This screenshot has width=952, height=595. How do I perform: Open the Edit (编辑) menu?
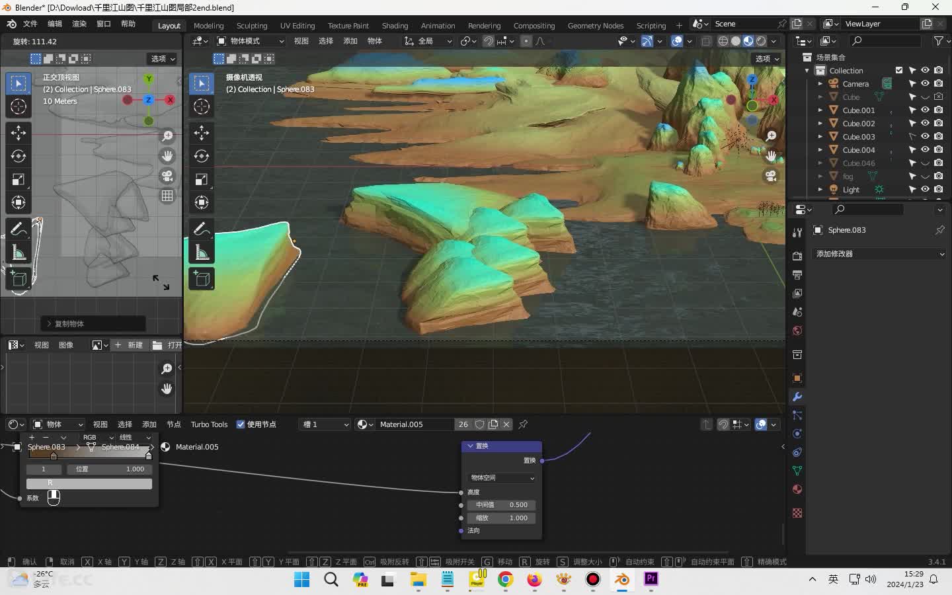coord(54,24)
